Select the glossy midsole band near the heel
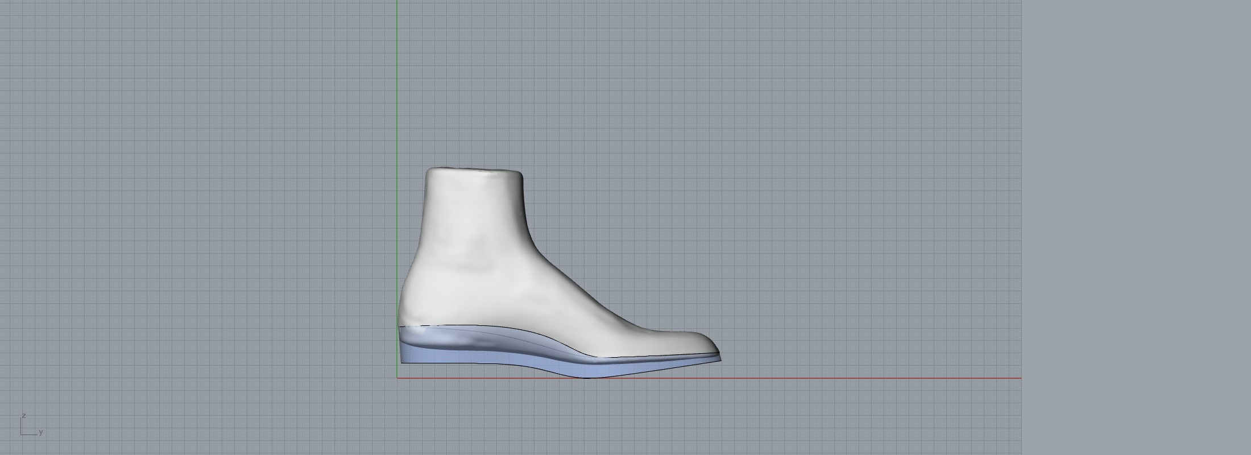 (444, 340)
